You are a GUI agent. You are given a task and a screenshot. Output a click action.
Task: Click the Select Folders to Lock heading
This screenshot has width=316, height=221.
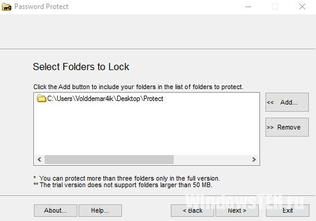click(x=81, y=67)
